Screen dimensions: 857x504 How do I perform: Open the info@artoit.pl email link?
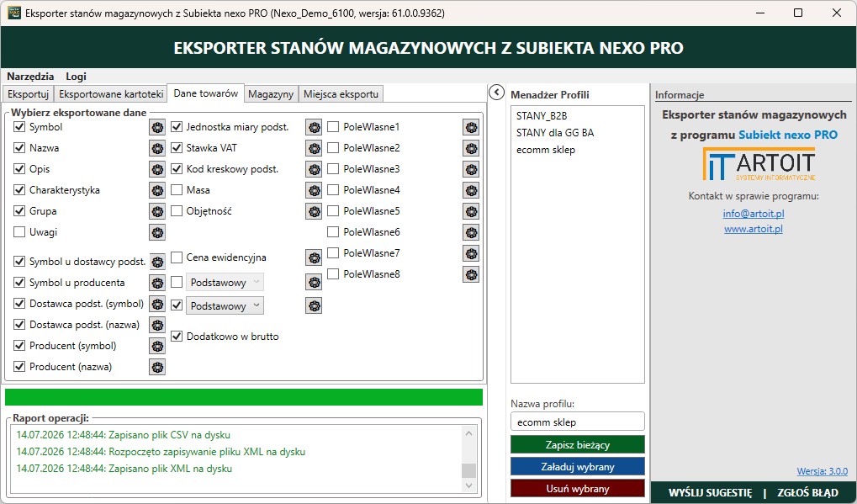click(754, 213)
